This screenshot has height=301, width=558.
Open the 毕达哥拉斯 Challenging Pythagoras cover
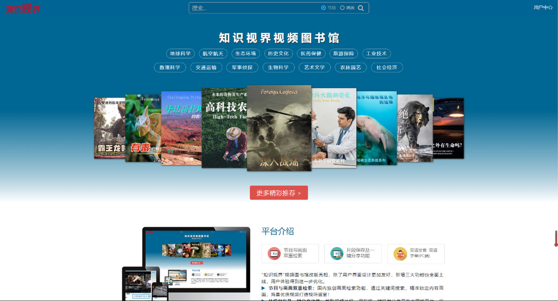coord(181,128)
